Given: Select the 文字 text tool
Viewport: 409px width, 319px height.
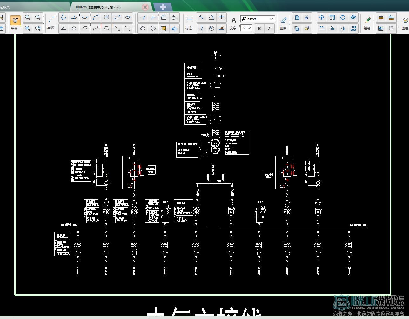Looking at the screenshot, I should (x=233, y=23).
